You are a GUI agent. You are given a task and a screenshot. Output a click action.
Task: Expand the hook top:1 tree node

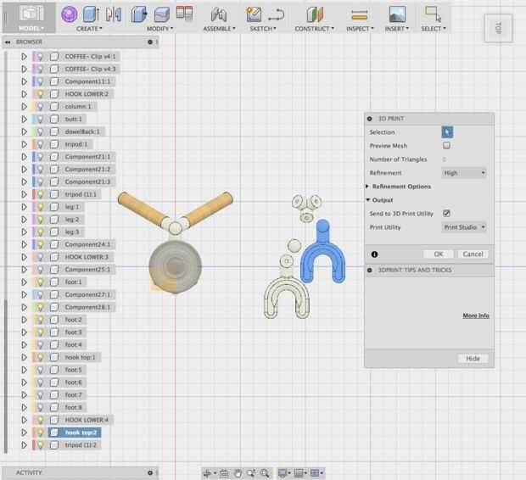[24, 357]
